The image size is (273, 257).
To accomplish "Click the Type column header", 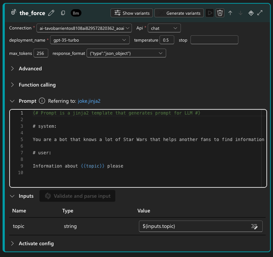I will click(x=68, y=211).
